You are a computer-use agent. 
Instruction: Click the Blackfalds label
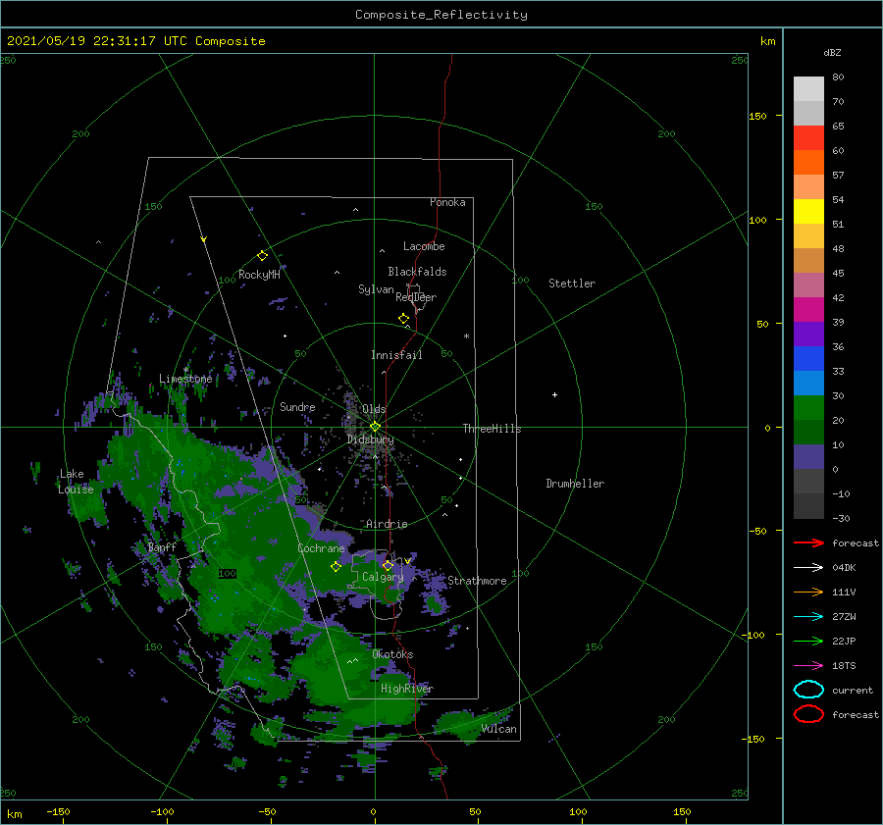tap(417, 272)
